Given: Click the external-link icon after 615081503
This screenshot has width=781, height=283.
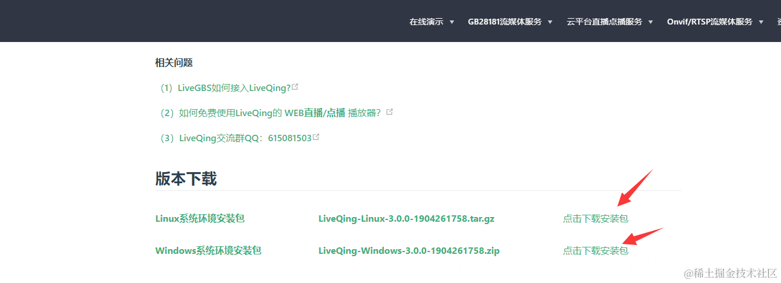Looking at the screenshot, I should point(316,137).
